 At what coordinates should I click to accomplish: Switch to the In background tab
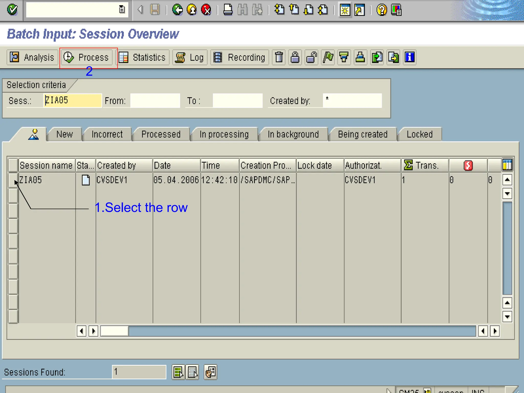click(x=293, y=134)
